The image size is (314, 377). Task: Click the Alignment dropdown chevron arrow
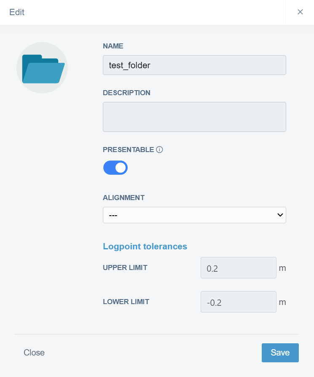(x=280, y=215)
